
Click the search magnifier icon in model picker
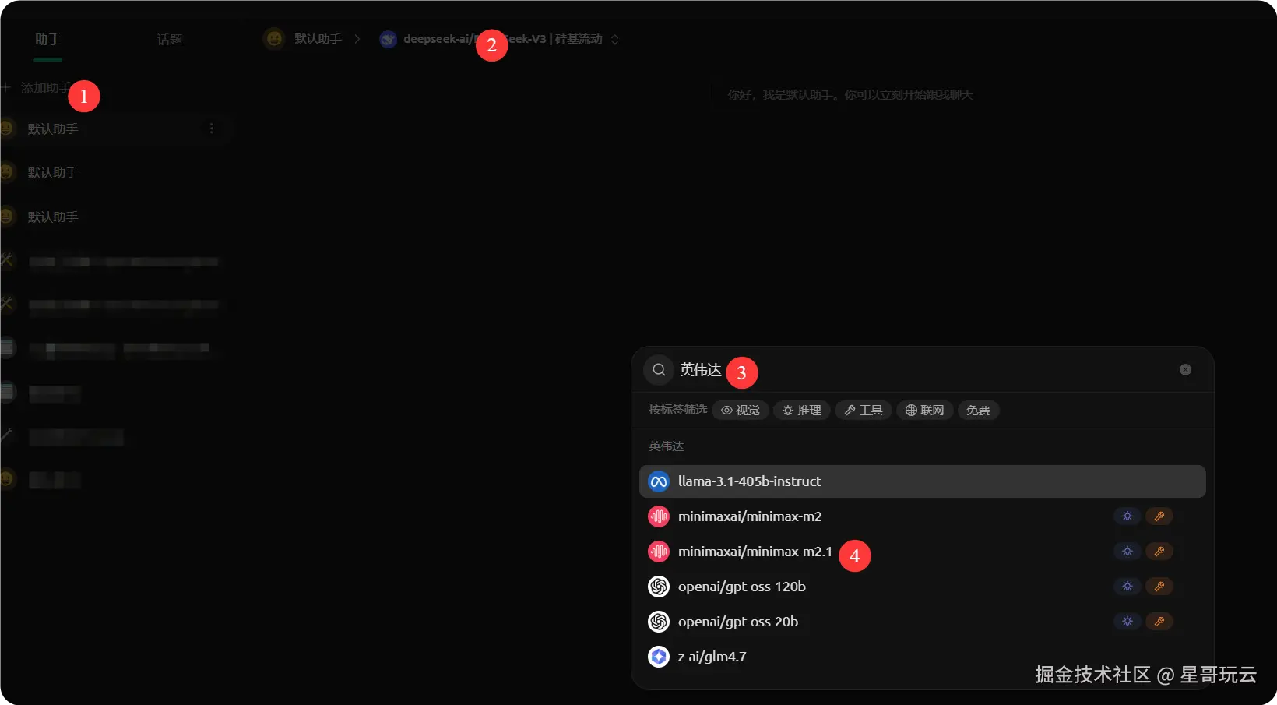(659, 370)
